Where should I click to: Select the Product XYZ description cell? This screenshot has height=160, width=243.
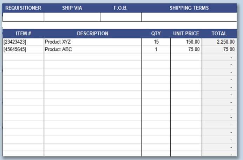pyautogui.click(x=93, y=42)
